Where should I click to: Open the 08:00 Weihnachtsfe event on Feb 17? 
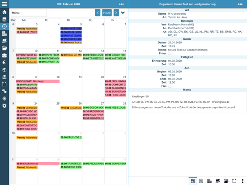[x=27, y=88]
